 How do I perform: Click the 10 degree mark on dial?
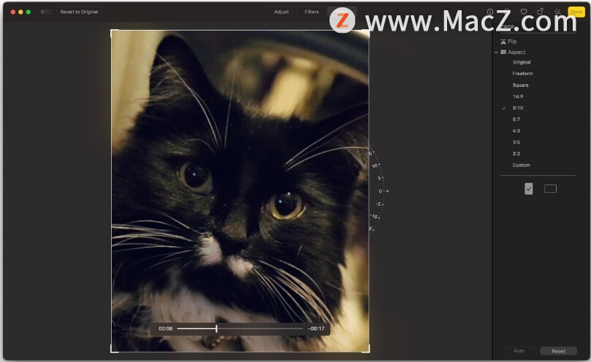(375, 166)
